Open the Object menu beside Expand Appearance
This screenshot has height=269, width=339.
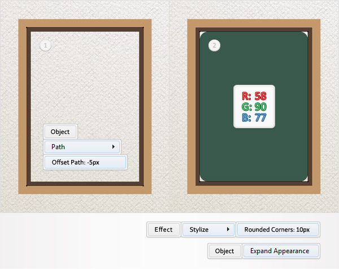pyautogui.click(x=224, y=251)
